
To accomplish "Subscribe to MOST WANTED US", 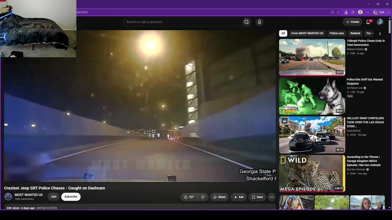I will (71, 197).
